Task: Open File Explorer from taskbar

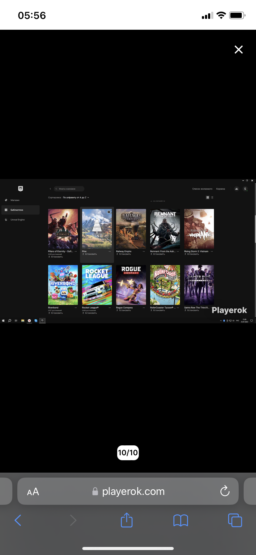Action: pyautogui.click(x=23, y=321)
